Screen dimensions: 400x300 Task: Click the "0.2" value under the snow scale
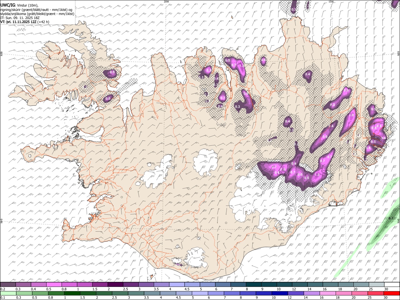[x=2, y=289]
